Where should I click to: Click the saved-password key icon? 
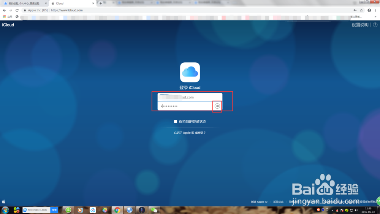[x=355, y=10]
